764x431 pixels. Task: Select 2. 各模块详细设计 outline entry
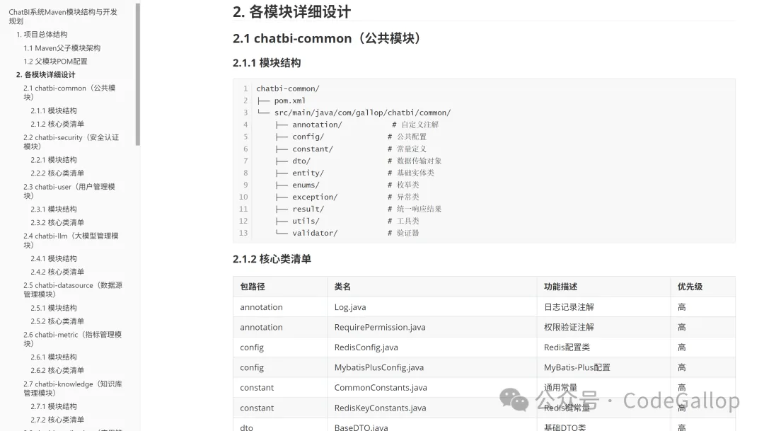pos(46,74)
